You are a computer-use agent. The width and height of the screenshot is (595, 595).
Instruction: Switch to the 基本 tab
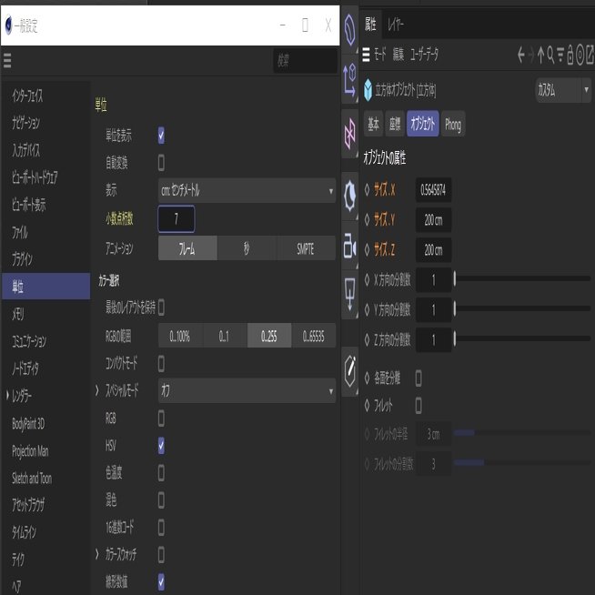(373, 124)
